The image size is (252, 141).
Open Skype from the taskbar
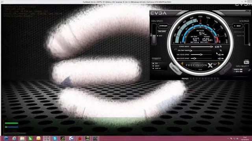tap(55, 138)
